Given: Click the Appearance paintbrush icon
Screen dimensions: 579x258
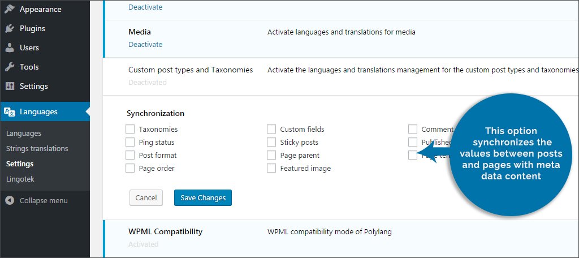Looking at the screenshot, I should pos(10,9).
